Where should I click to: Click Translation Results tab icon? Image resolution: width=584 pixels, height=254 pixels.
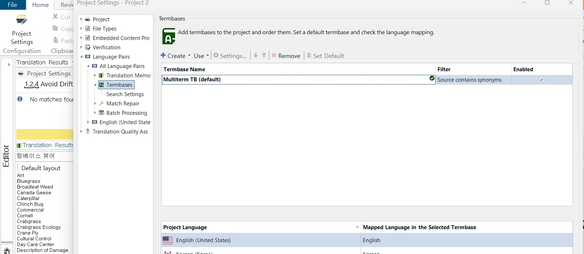pyautogui.click(x=19, y=145)
